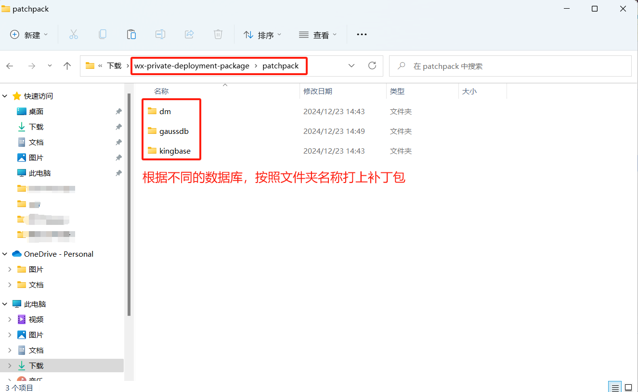Image resolution: width=638 pixels, height=392 pixels.
Task: Open address bar history dropdown
Action: [x=352, y=66]
